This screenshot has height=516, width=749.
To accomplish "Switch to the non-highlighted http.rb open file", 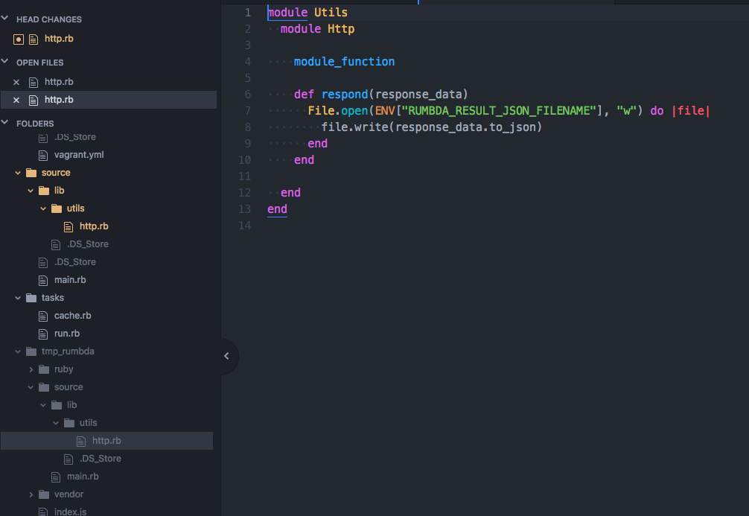I will coord(59,82).
